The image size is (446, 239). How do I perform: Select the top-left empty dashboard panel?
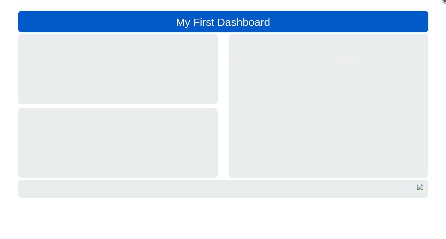point(118,69)
